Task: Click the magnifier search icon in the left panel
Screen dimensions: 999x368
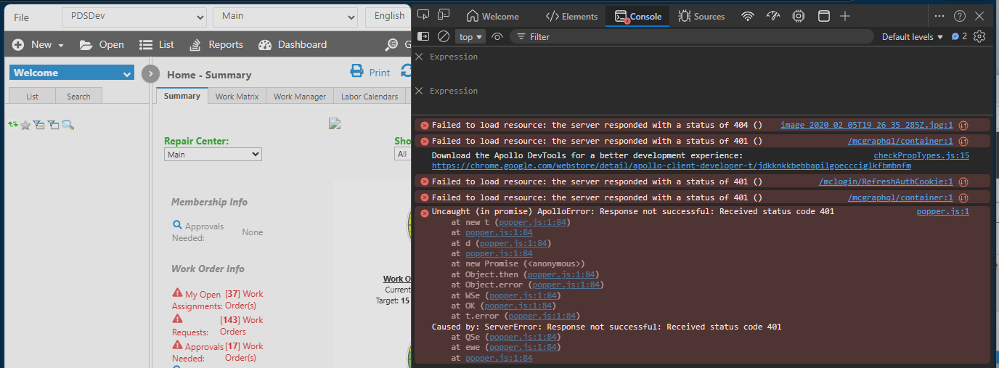Action: (68, 125)
